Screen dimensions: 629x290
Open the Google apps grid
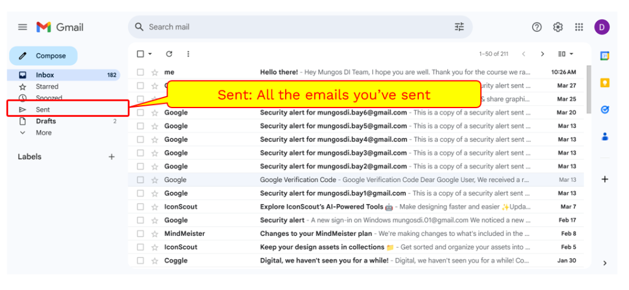click(x=579, y=27)
